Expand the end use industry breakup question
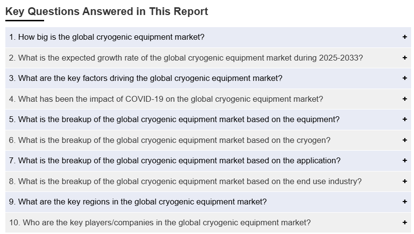The width and height of the screenshot is (414, 234). 185,182
